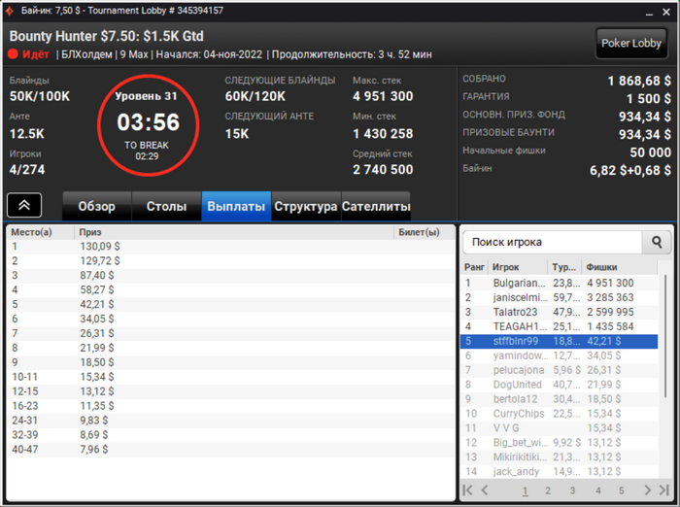Select payout row for places 40-47
This screenshot has width=680, height=507.
pos(231,450)
